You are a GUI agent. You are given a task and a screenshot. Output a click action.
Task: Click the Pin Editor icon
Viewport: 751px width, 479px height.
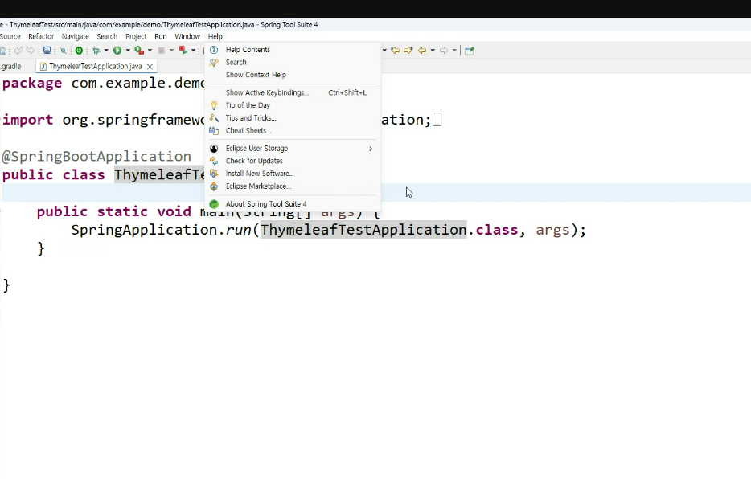(x=470, y=51)
